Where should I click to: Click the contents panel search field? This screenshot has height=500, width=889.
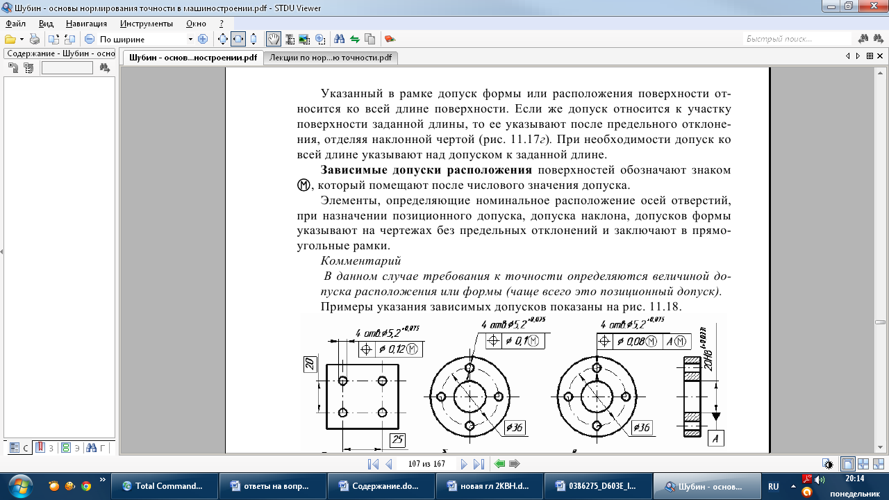point(67,68)
